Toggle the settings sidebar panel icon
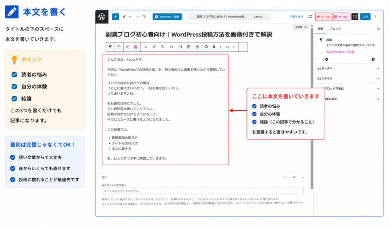390x227 pixels. pyautogui.click(x=355, y=17)
